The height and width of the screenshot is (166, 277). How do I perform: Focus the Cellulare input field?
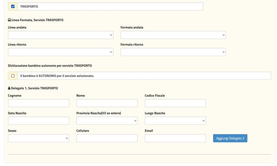[x=107, y=138]
